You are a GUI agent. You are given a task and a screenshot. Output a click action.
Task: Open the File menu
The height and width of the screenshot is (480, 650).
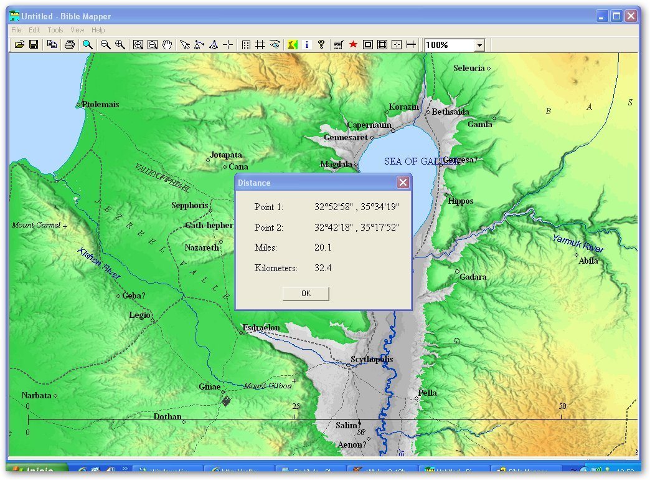pyautogui.click(x=16, y=29)
